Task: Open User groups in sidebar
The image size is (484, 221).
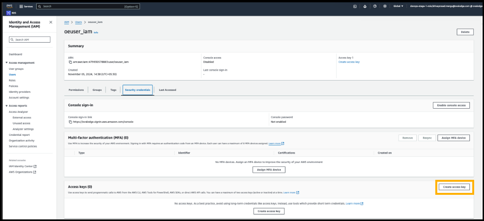Action: [16, 69]
